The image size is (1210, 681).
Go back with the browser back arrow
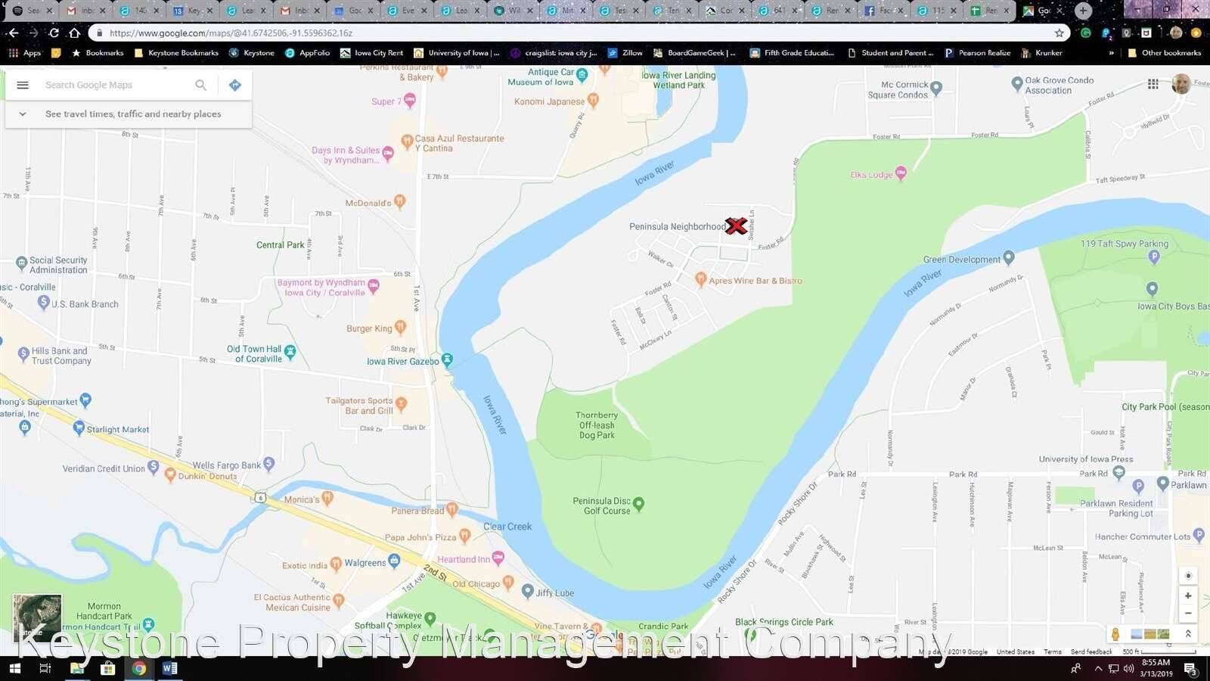click(x=13, y=33)
